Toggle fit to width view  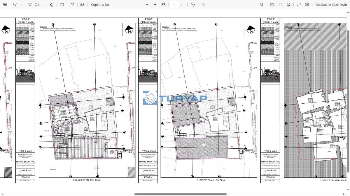tap(164, 5)
